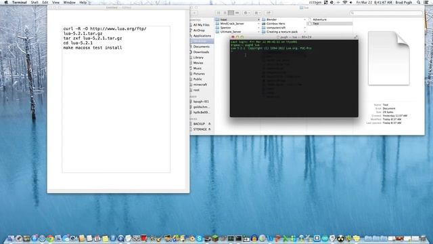Open the Window menu
433x244 pixels.
coord(69,2)
